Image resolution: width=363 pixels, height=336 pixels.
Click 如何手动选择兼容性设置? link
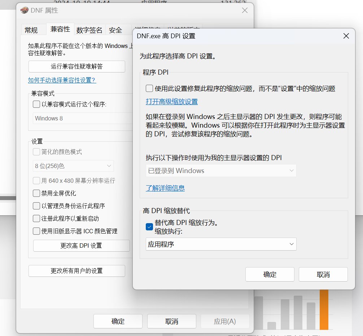62,80
